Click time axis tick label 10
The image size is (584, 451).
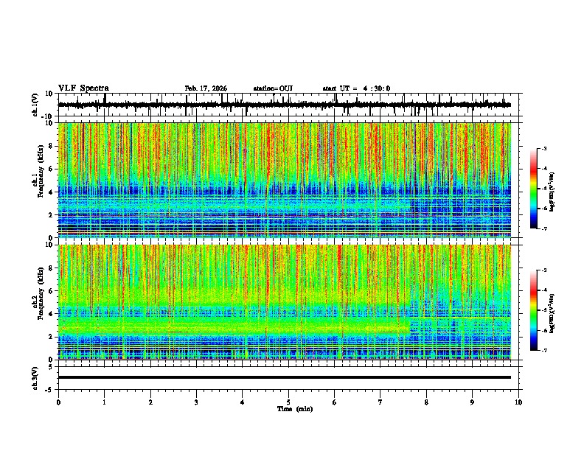click(518, 402)
